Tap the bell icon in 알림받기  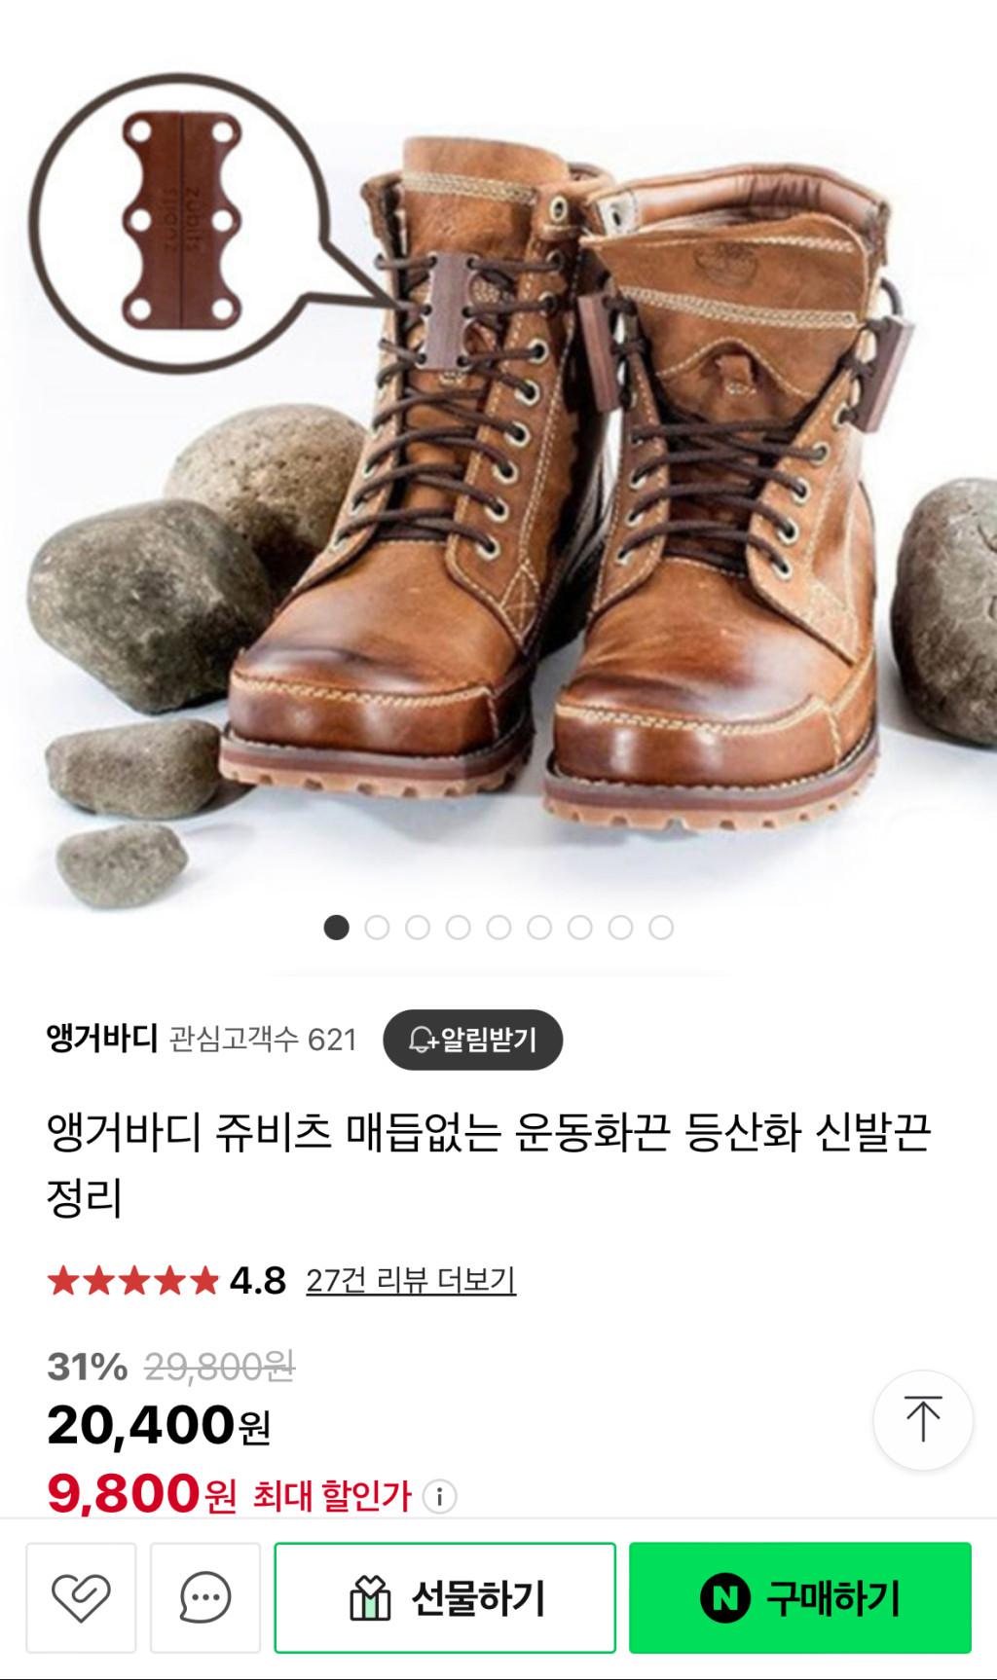[x=421, y=1040]
